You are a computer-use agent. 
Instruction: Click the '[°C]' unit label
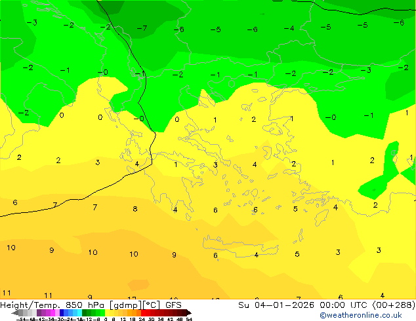coord(152,305)
